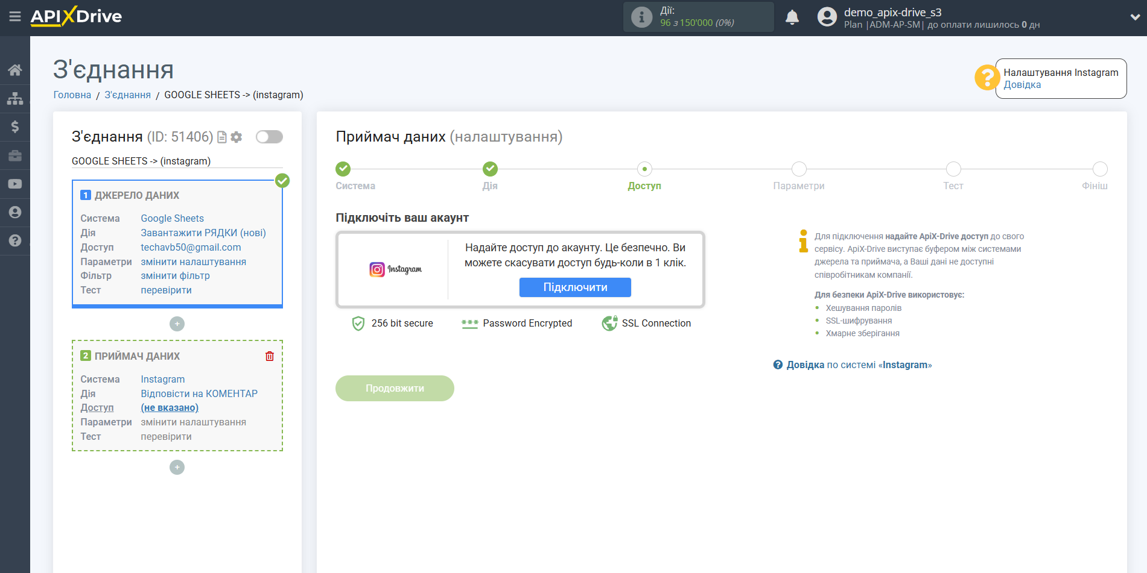Viewport: 1147px width, 573px height.
Task: Click перевірити in data source block
Action: 167,290
